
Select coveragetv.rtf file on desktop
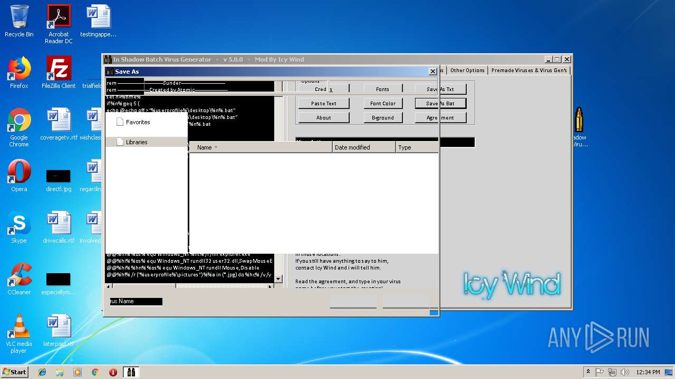point(59,124)
